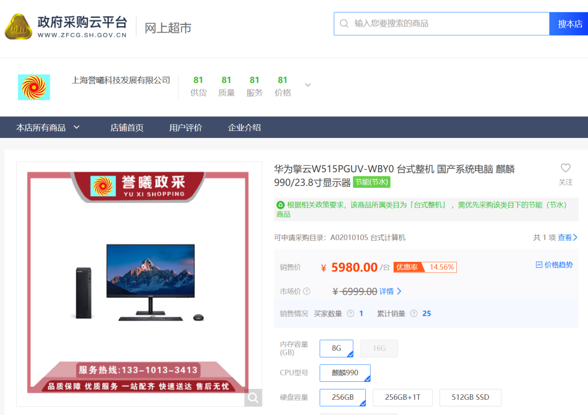Viewport: 588px width, 415px height.
Task: Click the help icon next to 累计销量
Action: point(414,313)
